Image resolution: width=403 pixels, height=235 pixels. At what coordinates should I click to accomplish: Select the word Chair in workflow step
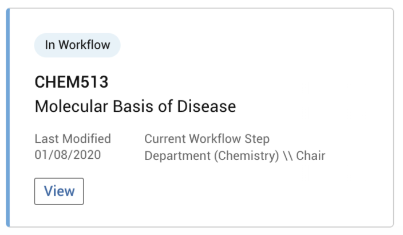coord(311,155)
